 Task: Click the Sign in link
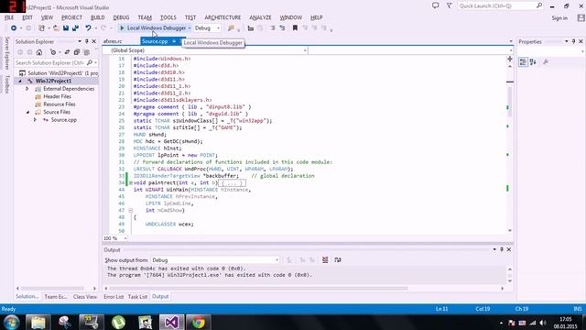tap(559, 18)
